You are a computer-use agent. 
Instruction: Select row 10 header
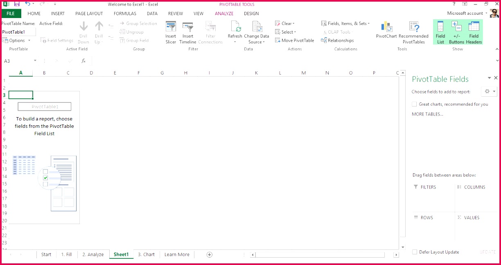coord(4,147)
